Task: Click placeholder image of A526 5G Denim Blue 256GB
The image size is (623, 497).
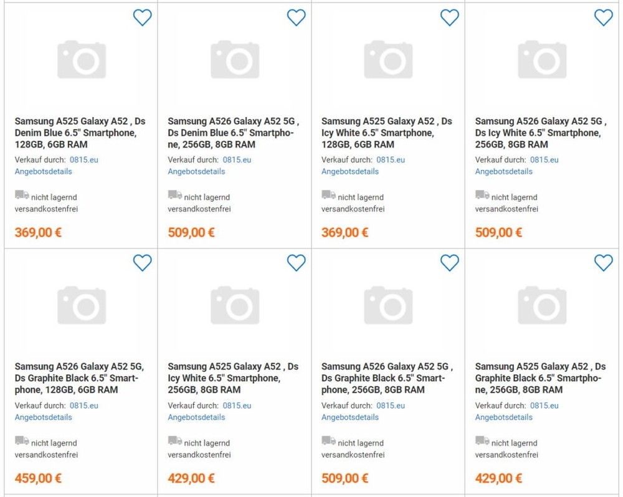Action: [235, 59]
